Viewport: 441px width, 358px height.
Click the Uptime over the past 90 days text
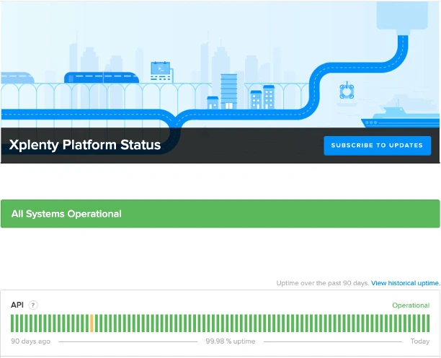point(323,283)
